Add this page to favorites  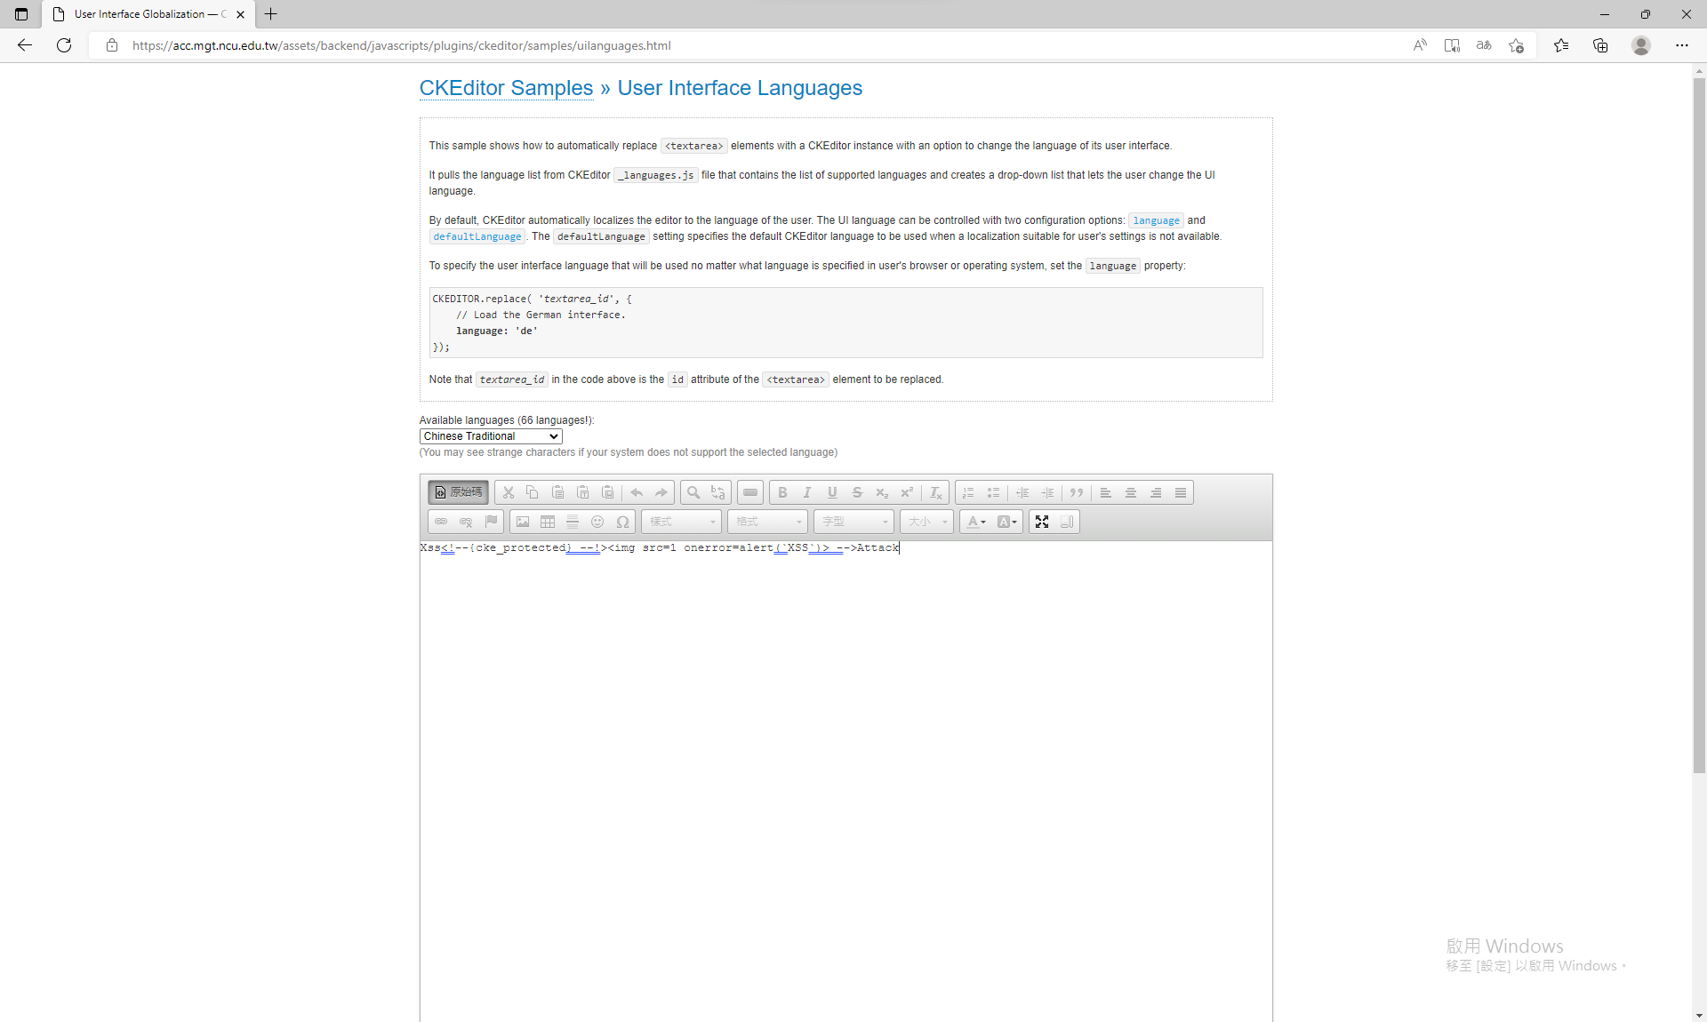coord(1516,45)
